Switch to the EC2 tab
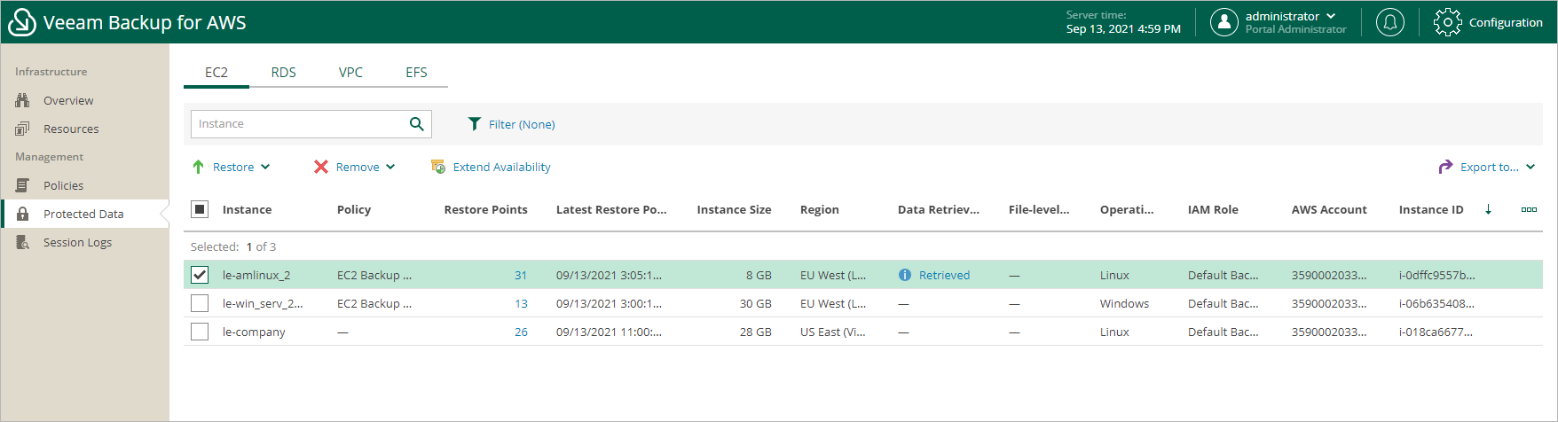The width and height of the screenshot is (1558, 422). 216,73
